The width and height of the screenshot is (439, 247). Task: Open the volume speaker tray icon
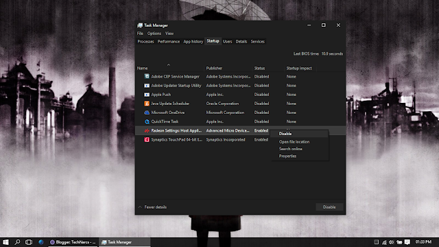(x=392, y=242)
